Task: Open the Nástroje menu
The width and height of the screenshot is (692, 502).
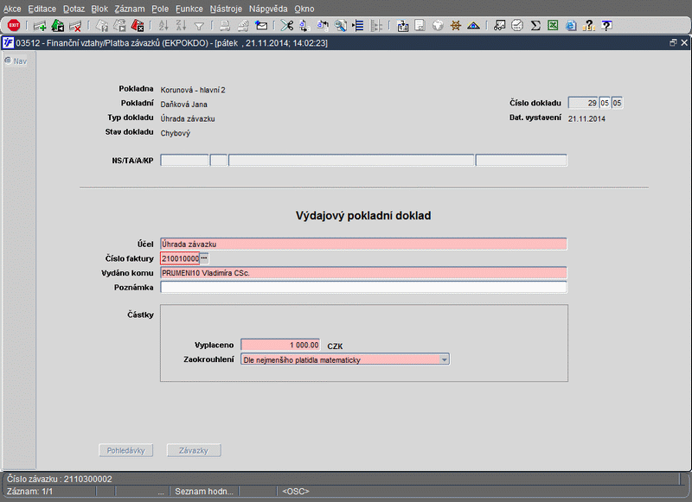Action: point(226,9)
